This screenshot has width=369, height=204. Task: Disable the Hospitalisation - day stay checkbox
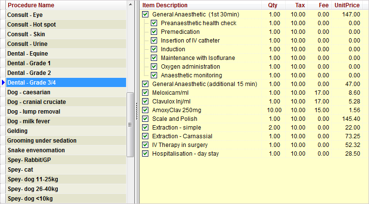click(145, 154)
